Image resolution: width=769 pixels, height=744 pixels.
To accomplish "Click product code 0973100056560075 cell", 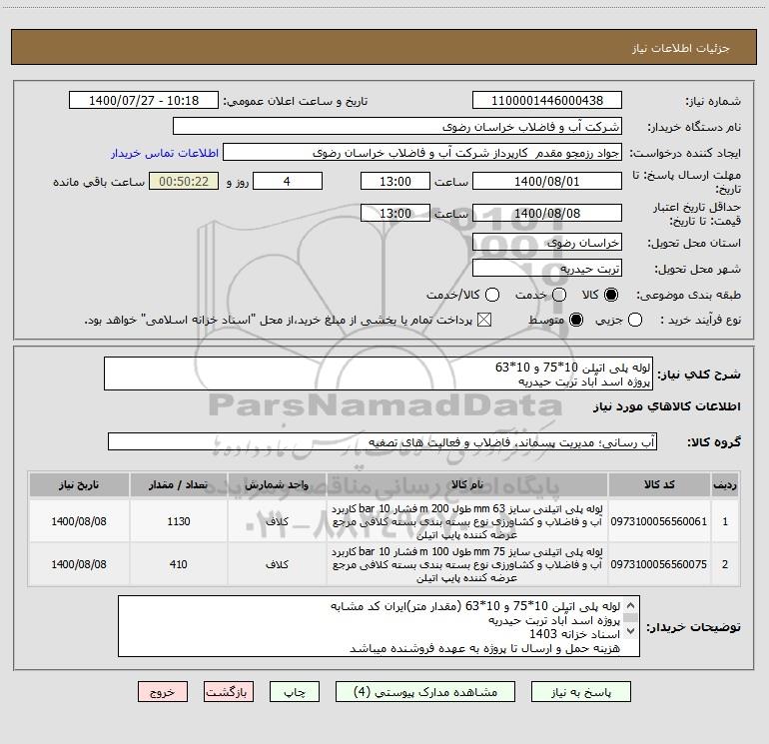I will [659, 564].
